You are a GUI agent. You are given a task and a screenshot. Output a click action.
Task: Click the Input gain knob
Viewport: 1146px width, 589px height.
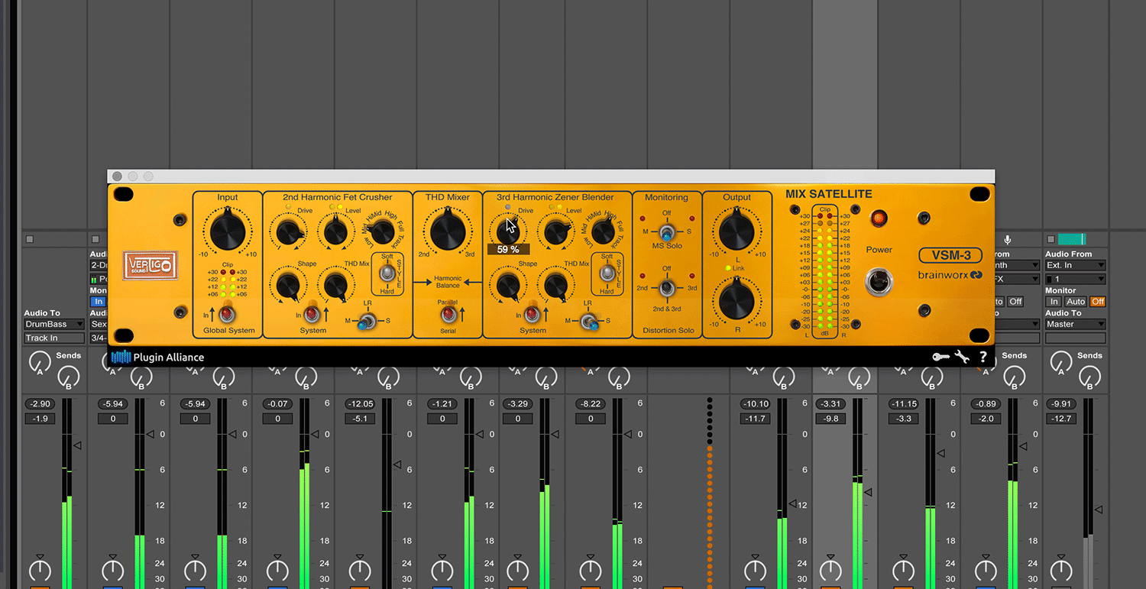tap(227, 231)
